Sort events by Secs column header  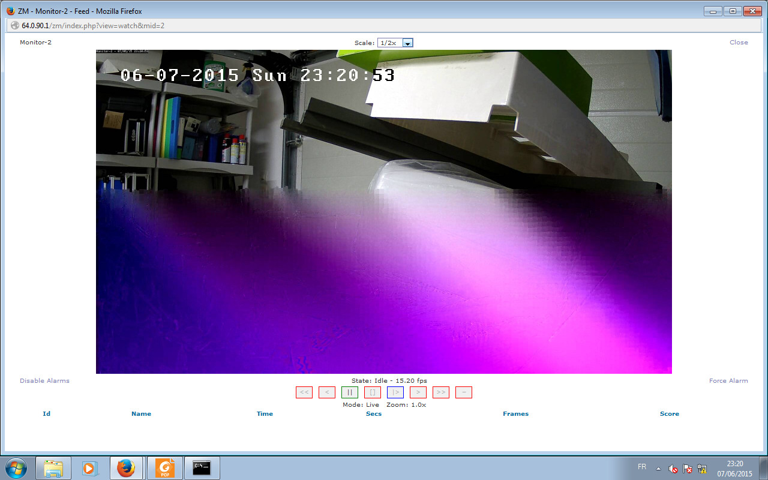(x=374, y=414)
